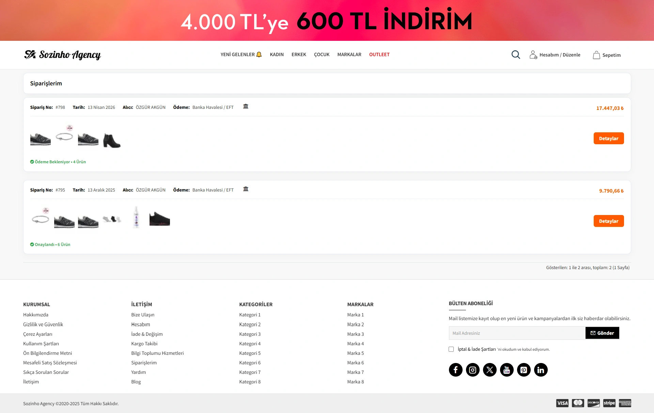Click the Pinterest social icon

524,370
